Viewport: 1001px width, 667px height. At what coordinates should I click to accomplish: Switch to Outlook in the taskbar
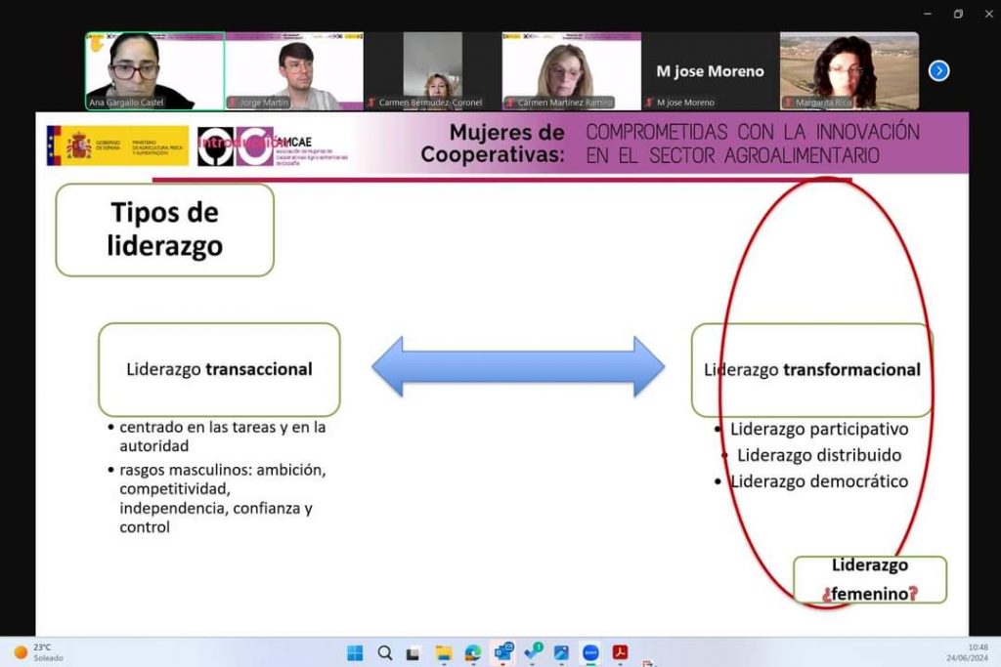[503, 651]
